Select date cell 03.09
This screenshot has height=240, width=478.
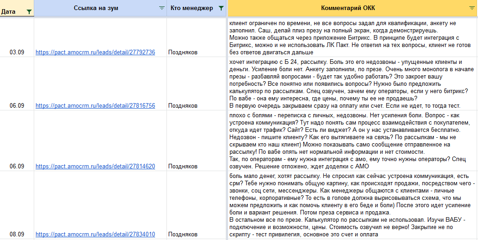coord(17,37)
